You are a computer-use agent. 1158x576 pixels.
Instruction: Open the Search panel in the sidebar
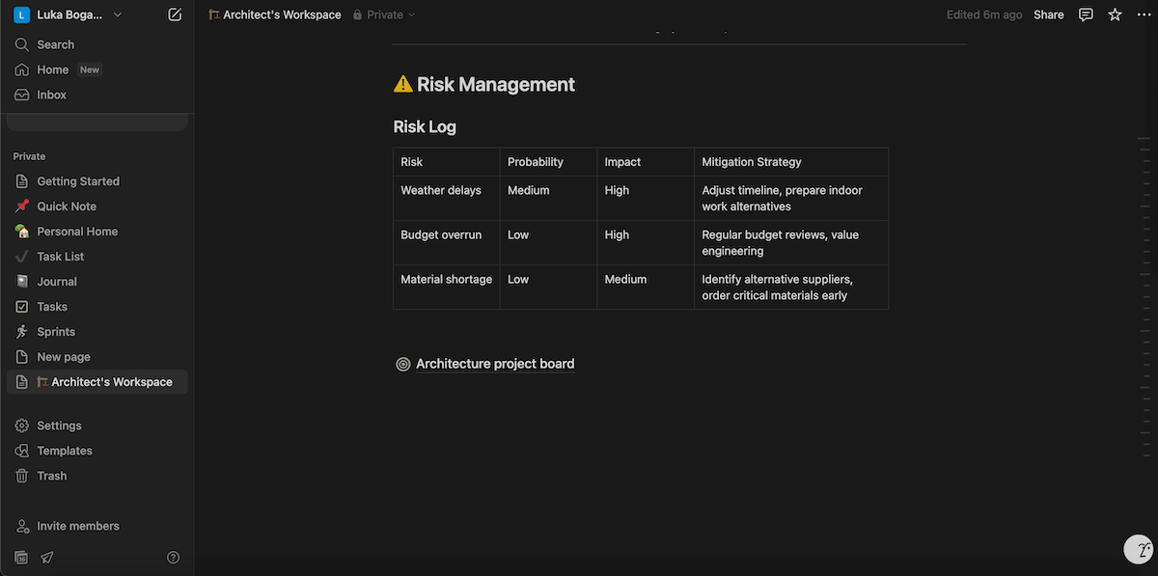[55, 43]
